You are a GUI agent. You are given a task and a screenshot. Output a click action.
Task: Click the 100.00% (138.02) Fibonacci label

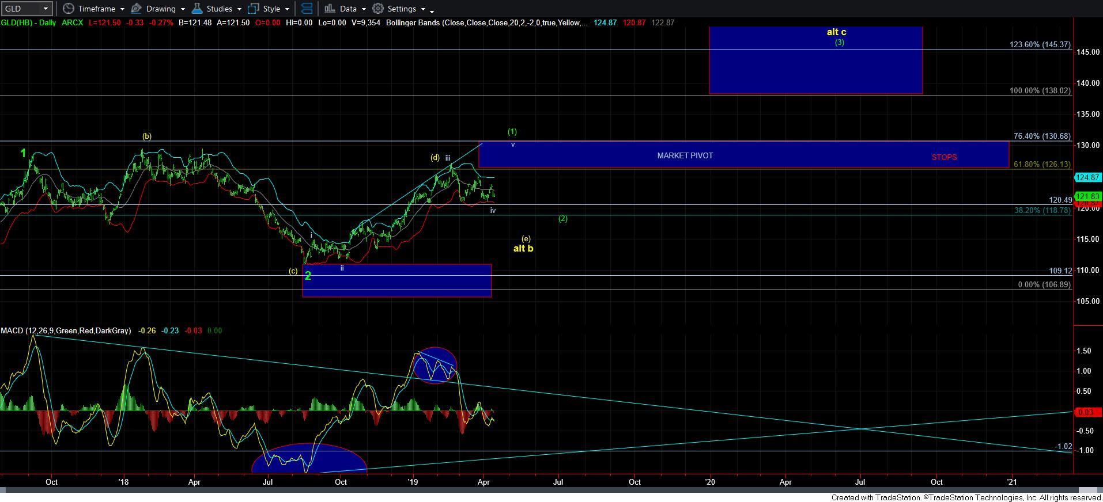click(x=1040, y=90)
